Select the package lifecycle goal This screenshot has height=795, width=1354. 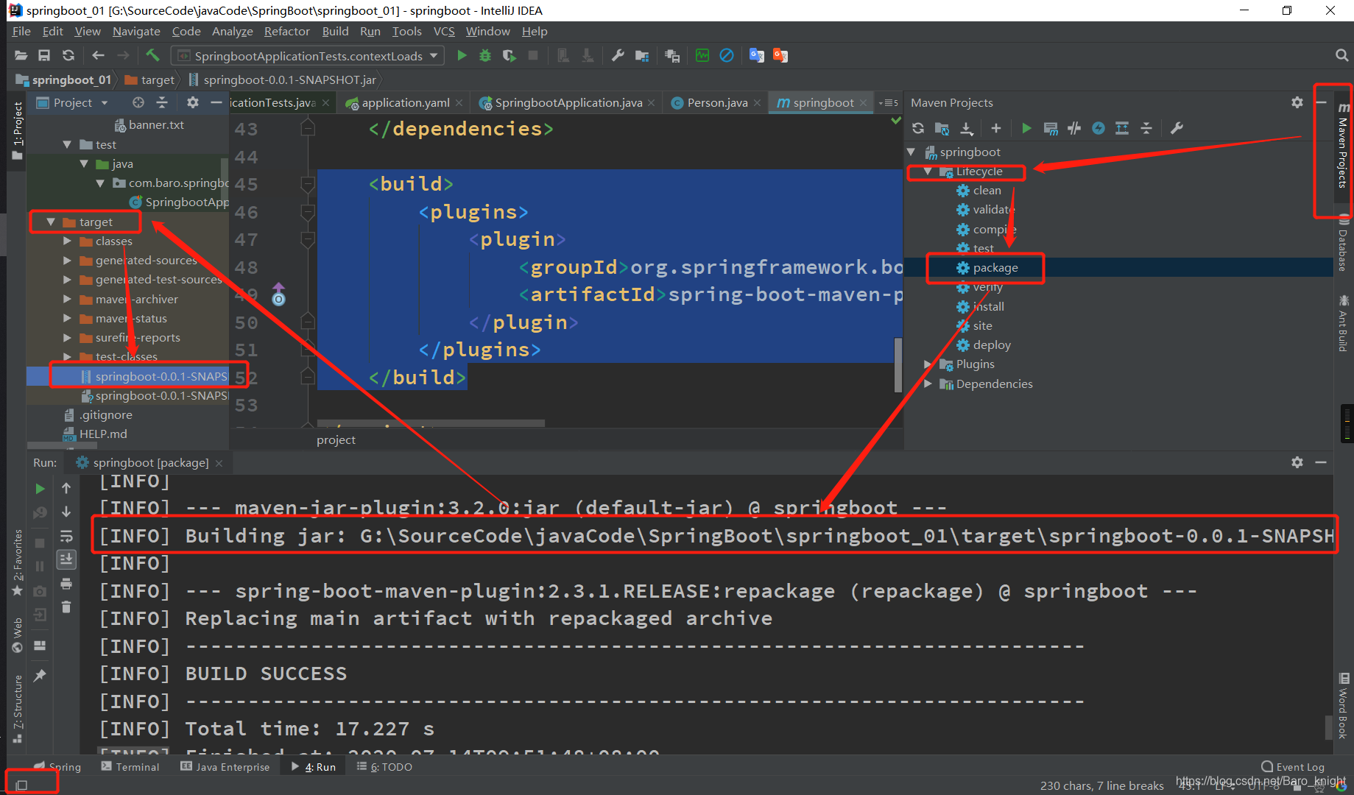995,268
